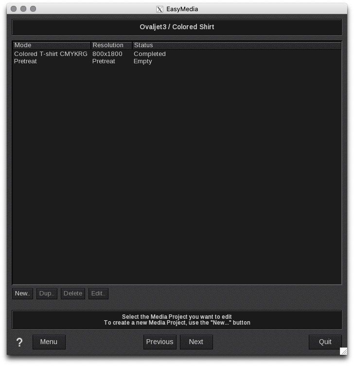Go back with the Previous button

159,342
